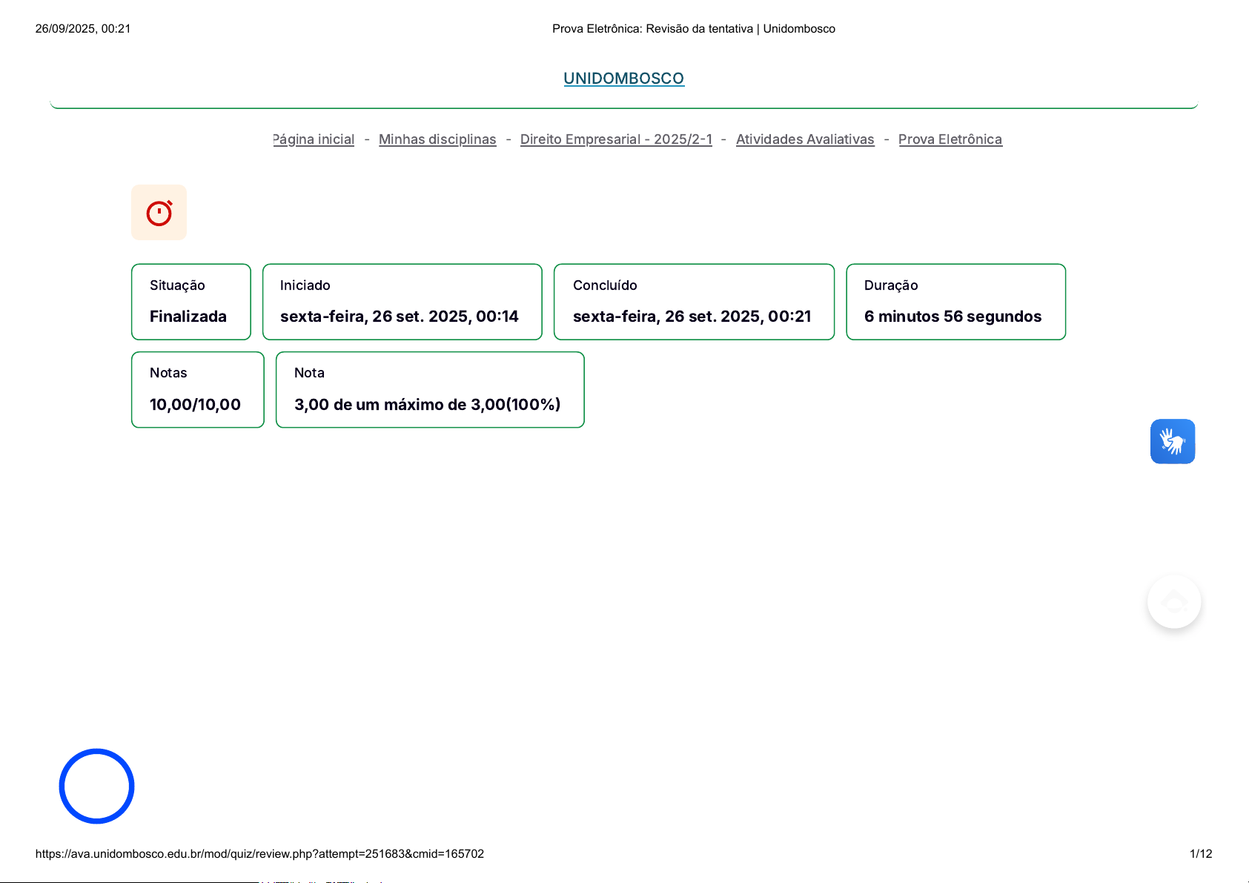Screen dimensions: 1249x883
Task: Select the Duração 6 minutos card
Action: pyautogui.click(x=955, y=302)
